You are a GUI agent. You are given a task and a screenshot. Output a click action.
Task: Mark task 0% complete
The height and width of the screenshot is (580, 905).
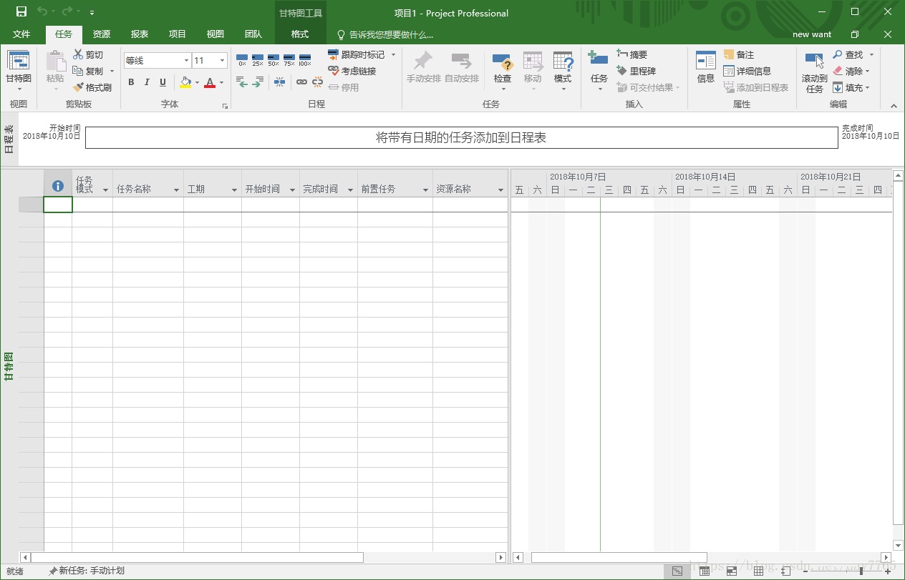[242, 59]
